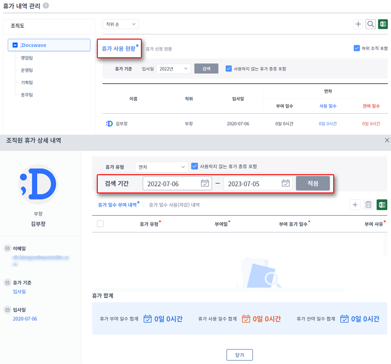391x364 pixels.
Task: Click the 휴가 유형 column header in the dialog table
Action: click(149, 224)
